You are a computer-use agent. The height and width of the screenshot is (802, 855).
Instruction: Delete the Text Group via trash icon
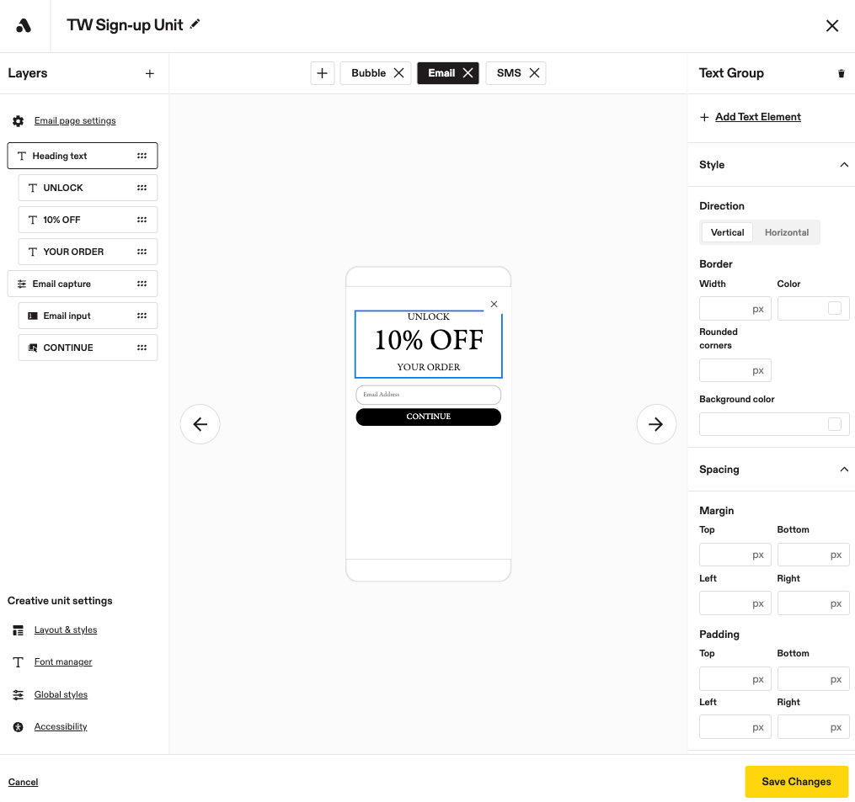coord(841,73)
